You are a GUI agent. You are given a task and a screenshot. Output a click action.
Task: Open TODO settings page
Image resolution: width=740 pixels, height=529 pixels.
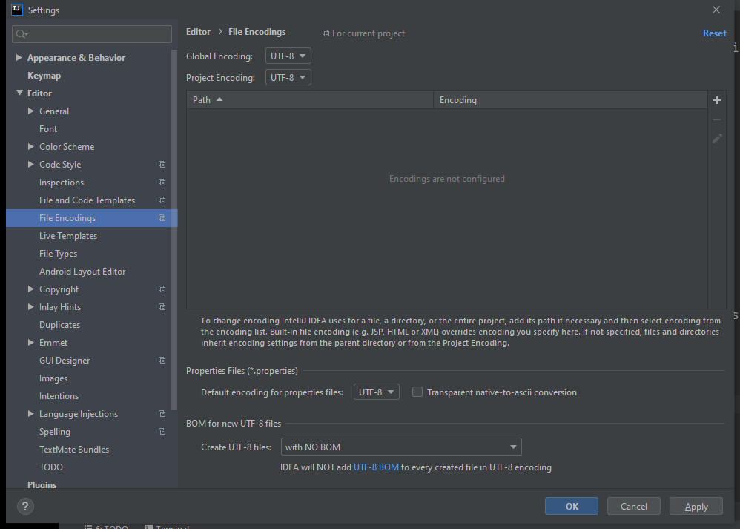(x=51, y=467)
